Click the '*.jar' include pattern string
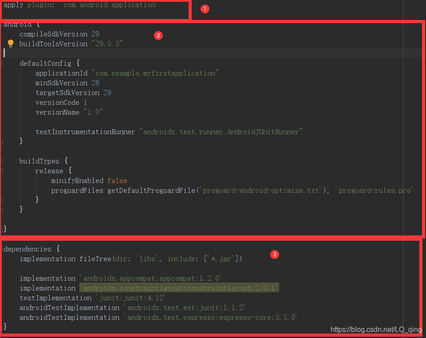Screen dimensions: 426x338 [221, 258]
